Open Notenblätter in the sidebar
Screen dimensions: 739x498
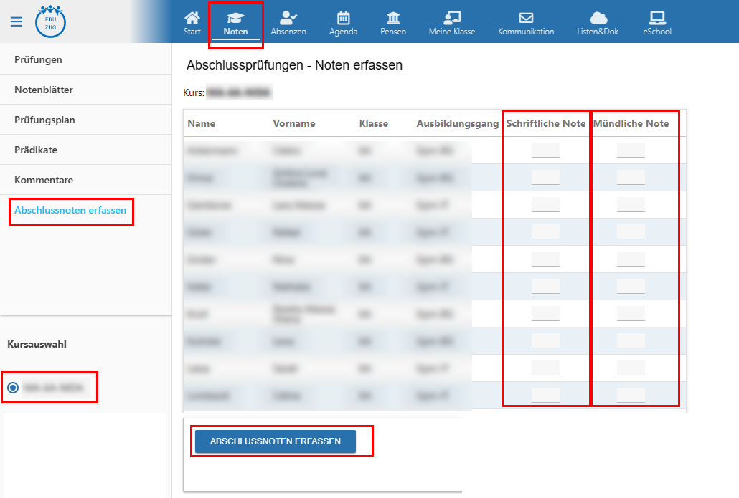44,90
